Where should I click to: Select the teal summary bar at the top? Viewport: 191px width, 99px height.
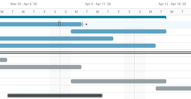(83, 17)
